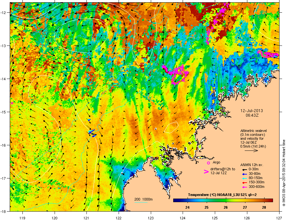
Task: Click the 'Argo' legend label
Action: (216, 162)
